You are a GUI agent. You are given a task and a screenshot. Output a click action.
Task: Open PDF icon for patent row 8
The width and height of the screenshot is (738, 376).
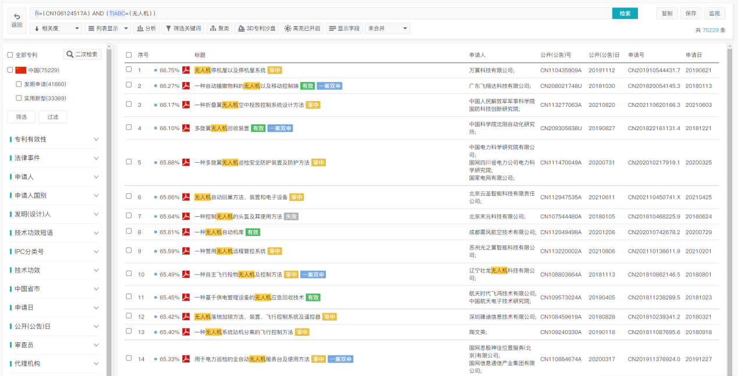tap(186, 232)
